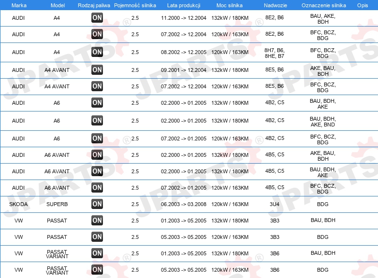This screenshot has width=378, height=278.
Task: Click PASSAT VARIANT model in the 05.2003 row
Action: coord(57,270)
